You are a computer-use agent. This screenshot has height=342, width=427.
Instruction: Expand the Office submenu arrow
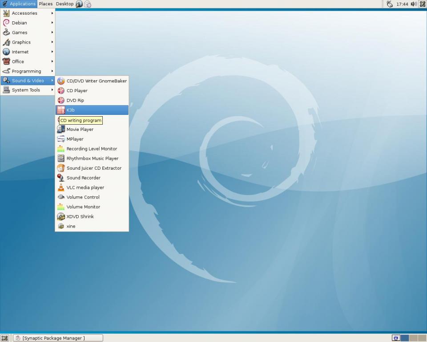52,61
